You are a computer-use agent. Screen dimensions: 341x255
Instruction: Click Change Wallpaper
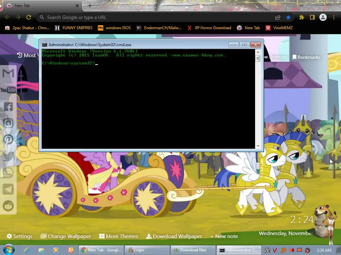(66, 236)
